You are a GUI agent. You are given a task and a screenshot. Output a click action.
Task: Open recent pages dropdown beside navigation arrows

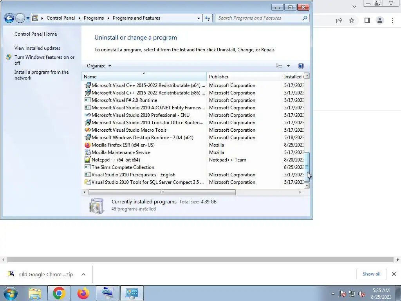click(28, 18)
